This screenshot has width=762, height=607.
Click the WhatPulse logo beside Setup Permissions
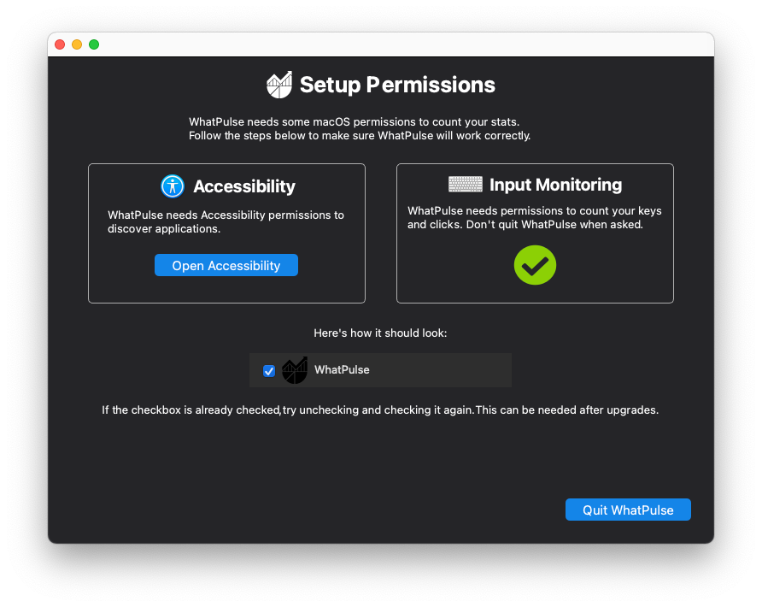coord(279,85)
